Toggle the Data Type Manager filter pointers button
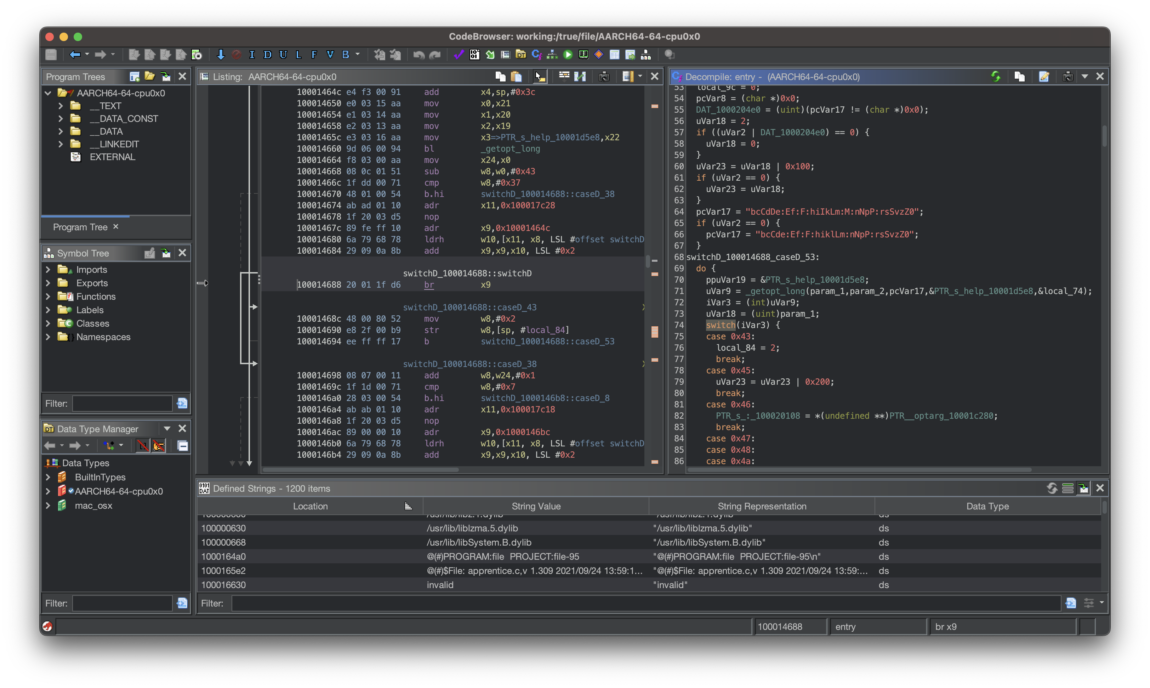This screenshot has height=688, width=1150. pos(159,446)
